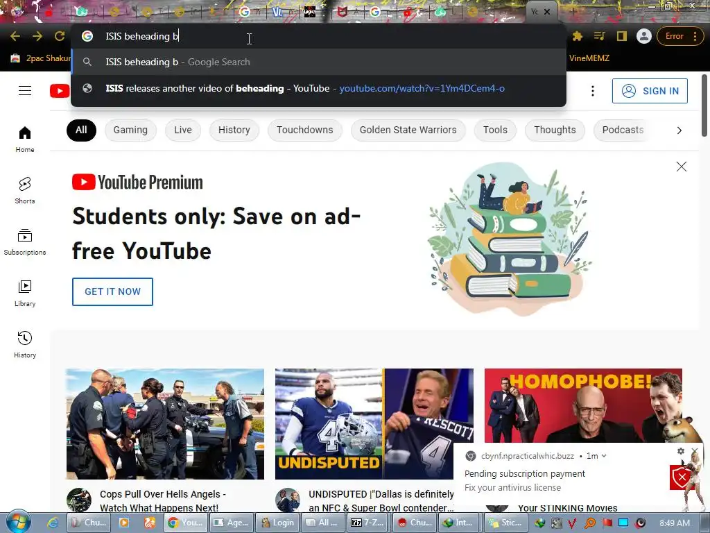This screenshot has width=710, height=533.
Task: Select the Live filter chip
Action: [x=183, y=130]
